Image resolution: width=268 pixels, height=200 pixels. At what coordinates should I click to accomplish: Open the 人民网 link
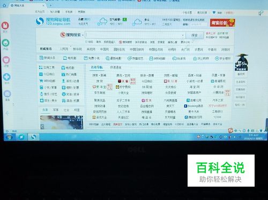(64, 49)
